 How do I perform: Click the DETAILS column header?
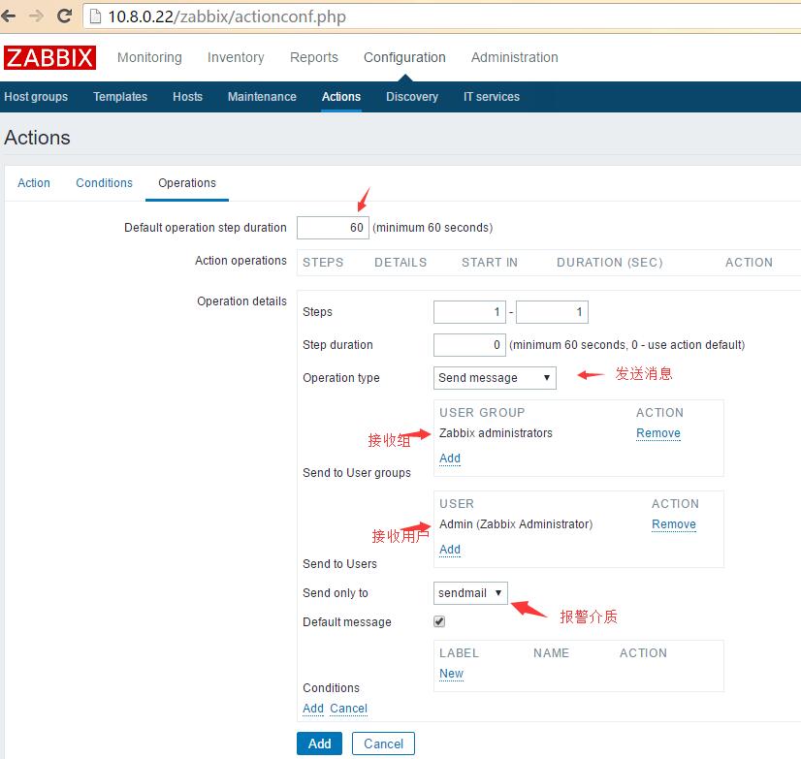pyautogui.click(x=400, y=263)
